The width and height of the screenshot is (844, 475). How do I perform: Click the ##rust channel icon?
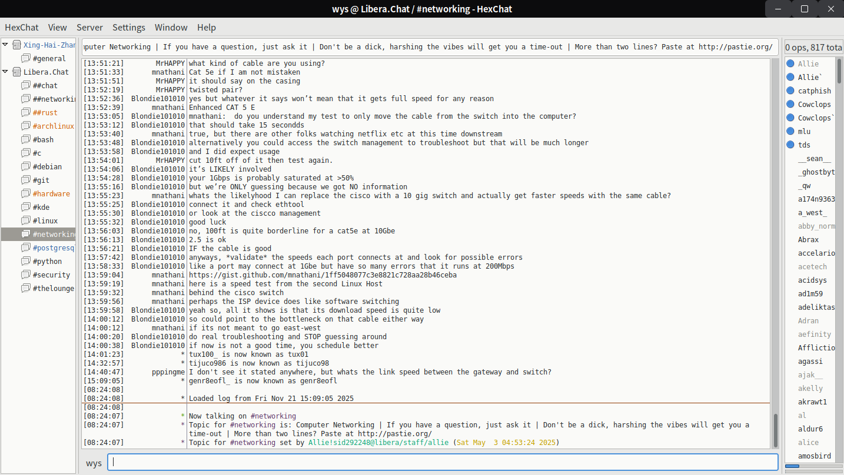coord(26,112)
